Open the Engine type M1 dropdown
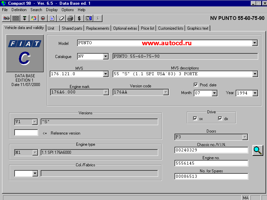267x200 pixels. coord(35,152)
